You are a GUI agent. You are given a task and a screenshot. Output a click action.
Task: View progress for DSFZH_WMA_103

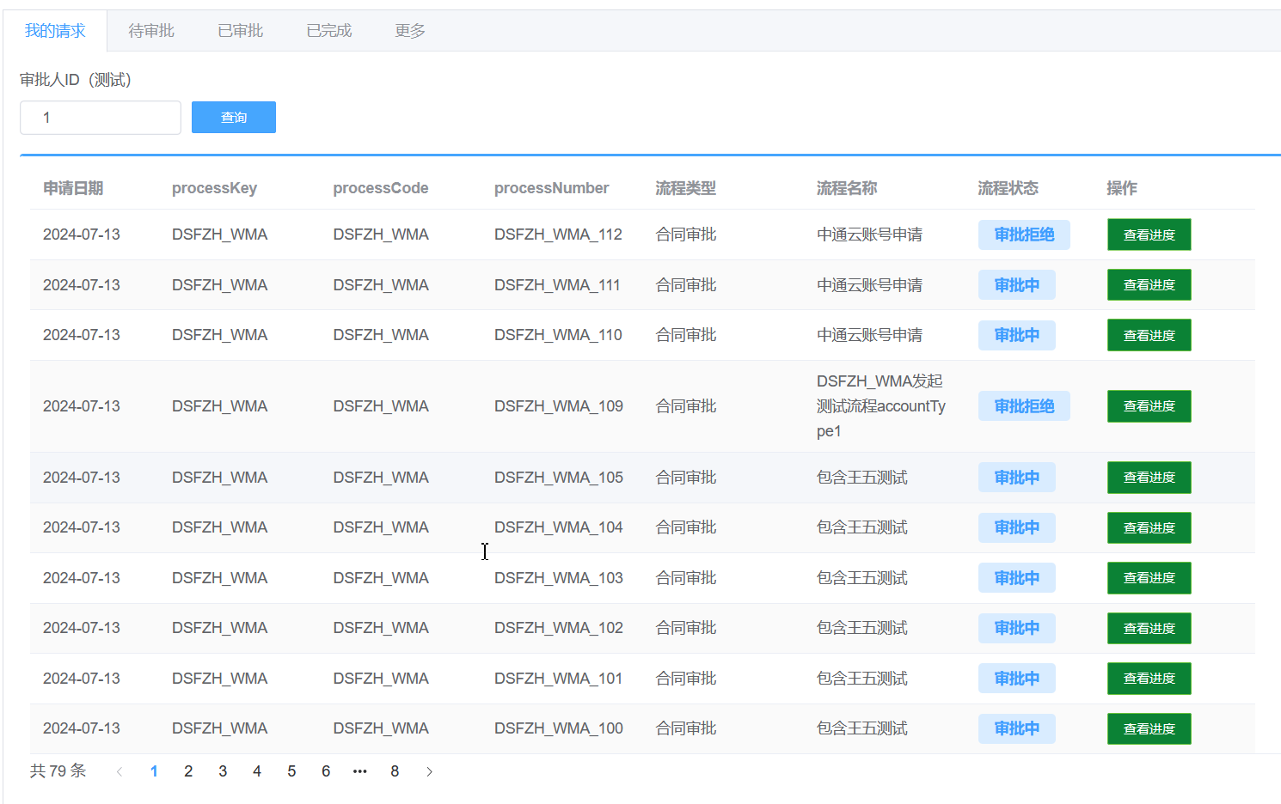(1149, 578)
